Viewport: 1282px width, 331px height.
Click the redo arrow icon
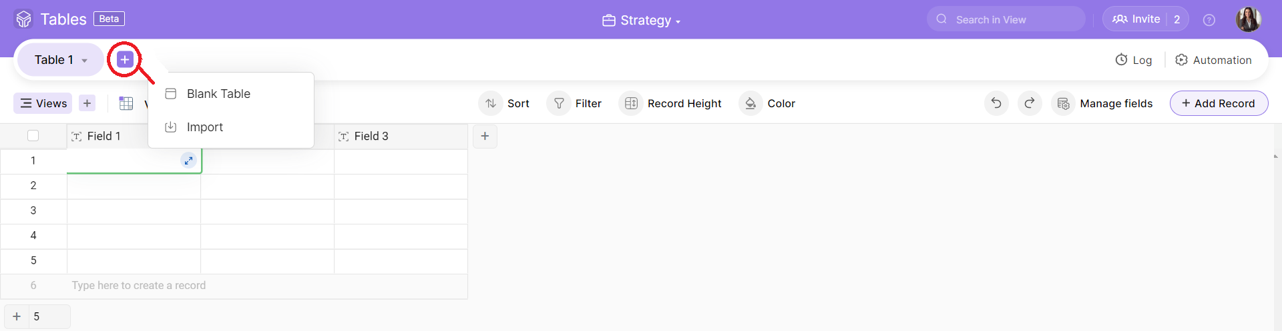point(1030,103)
